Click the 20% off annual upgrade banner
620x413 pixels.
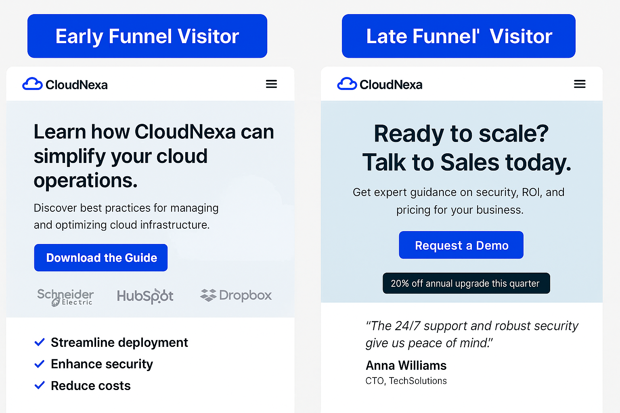466,284
